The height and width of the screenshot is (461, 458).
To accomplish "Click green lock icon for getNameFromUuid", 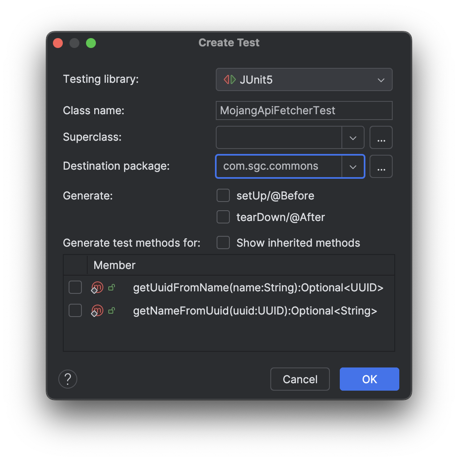I will 111,311.
